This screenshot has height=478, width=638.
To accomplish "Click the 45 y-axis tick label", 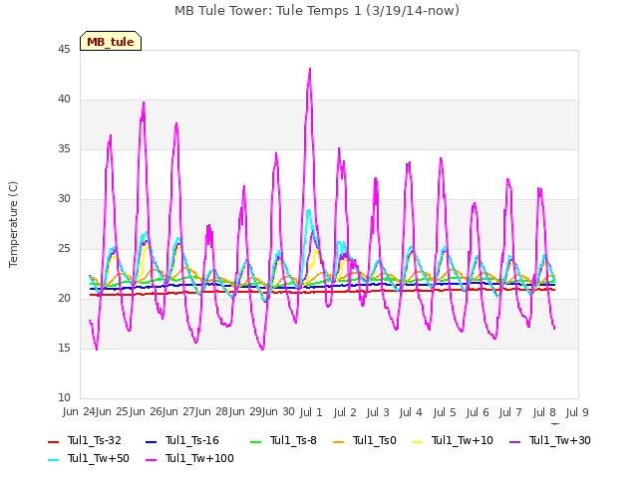I will pos(64,50).
